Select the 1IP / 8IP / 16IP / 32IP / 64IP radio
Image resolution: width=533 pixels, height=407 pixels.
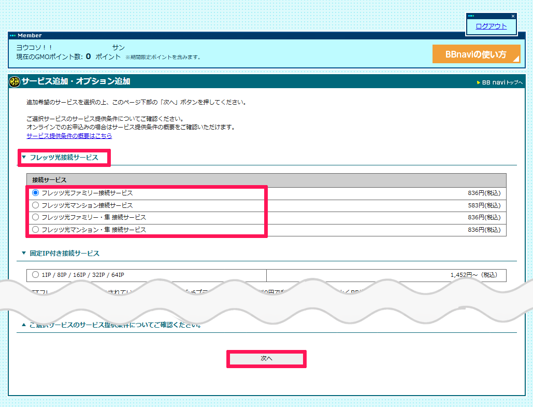coord(35,275)
